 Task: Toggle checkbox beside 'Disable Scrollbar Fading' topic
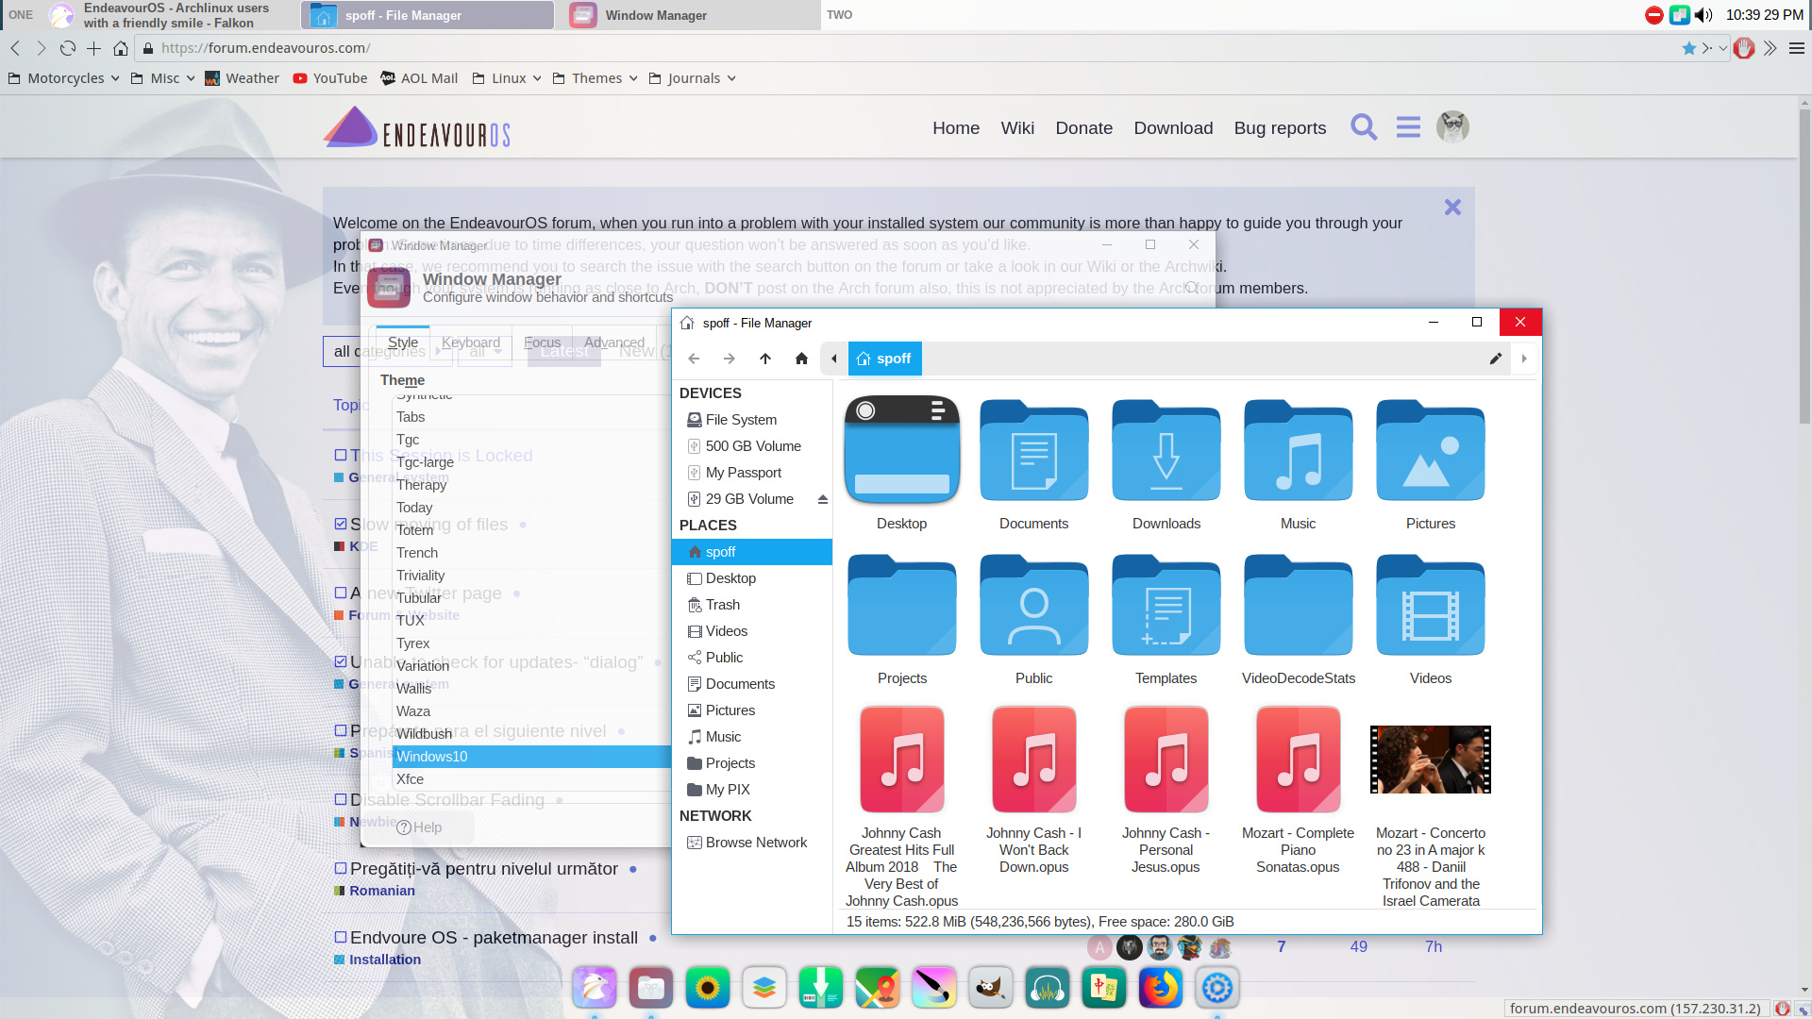click(341, 799)
